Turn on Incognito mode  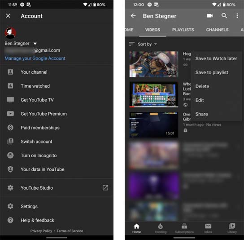click(x=39, y=156)
